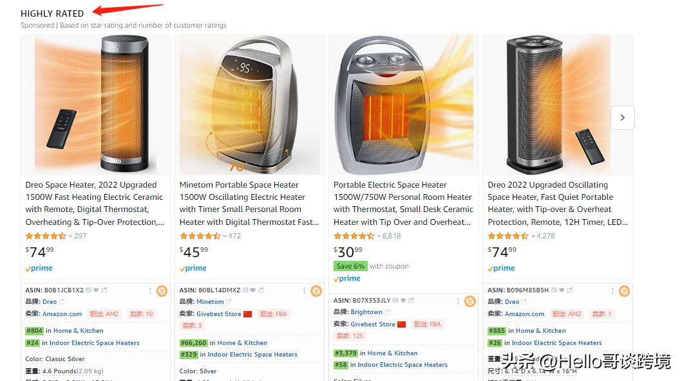Open external link icon next to Minetom brand
This screenshot has width=682, height=381.
point(230,302)
